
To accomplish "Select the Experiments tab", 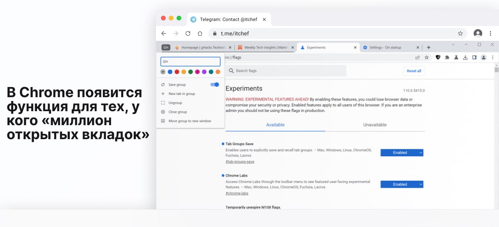I will click(x=327, y=47).
